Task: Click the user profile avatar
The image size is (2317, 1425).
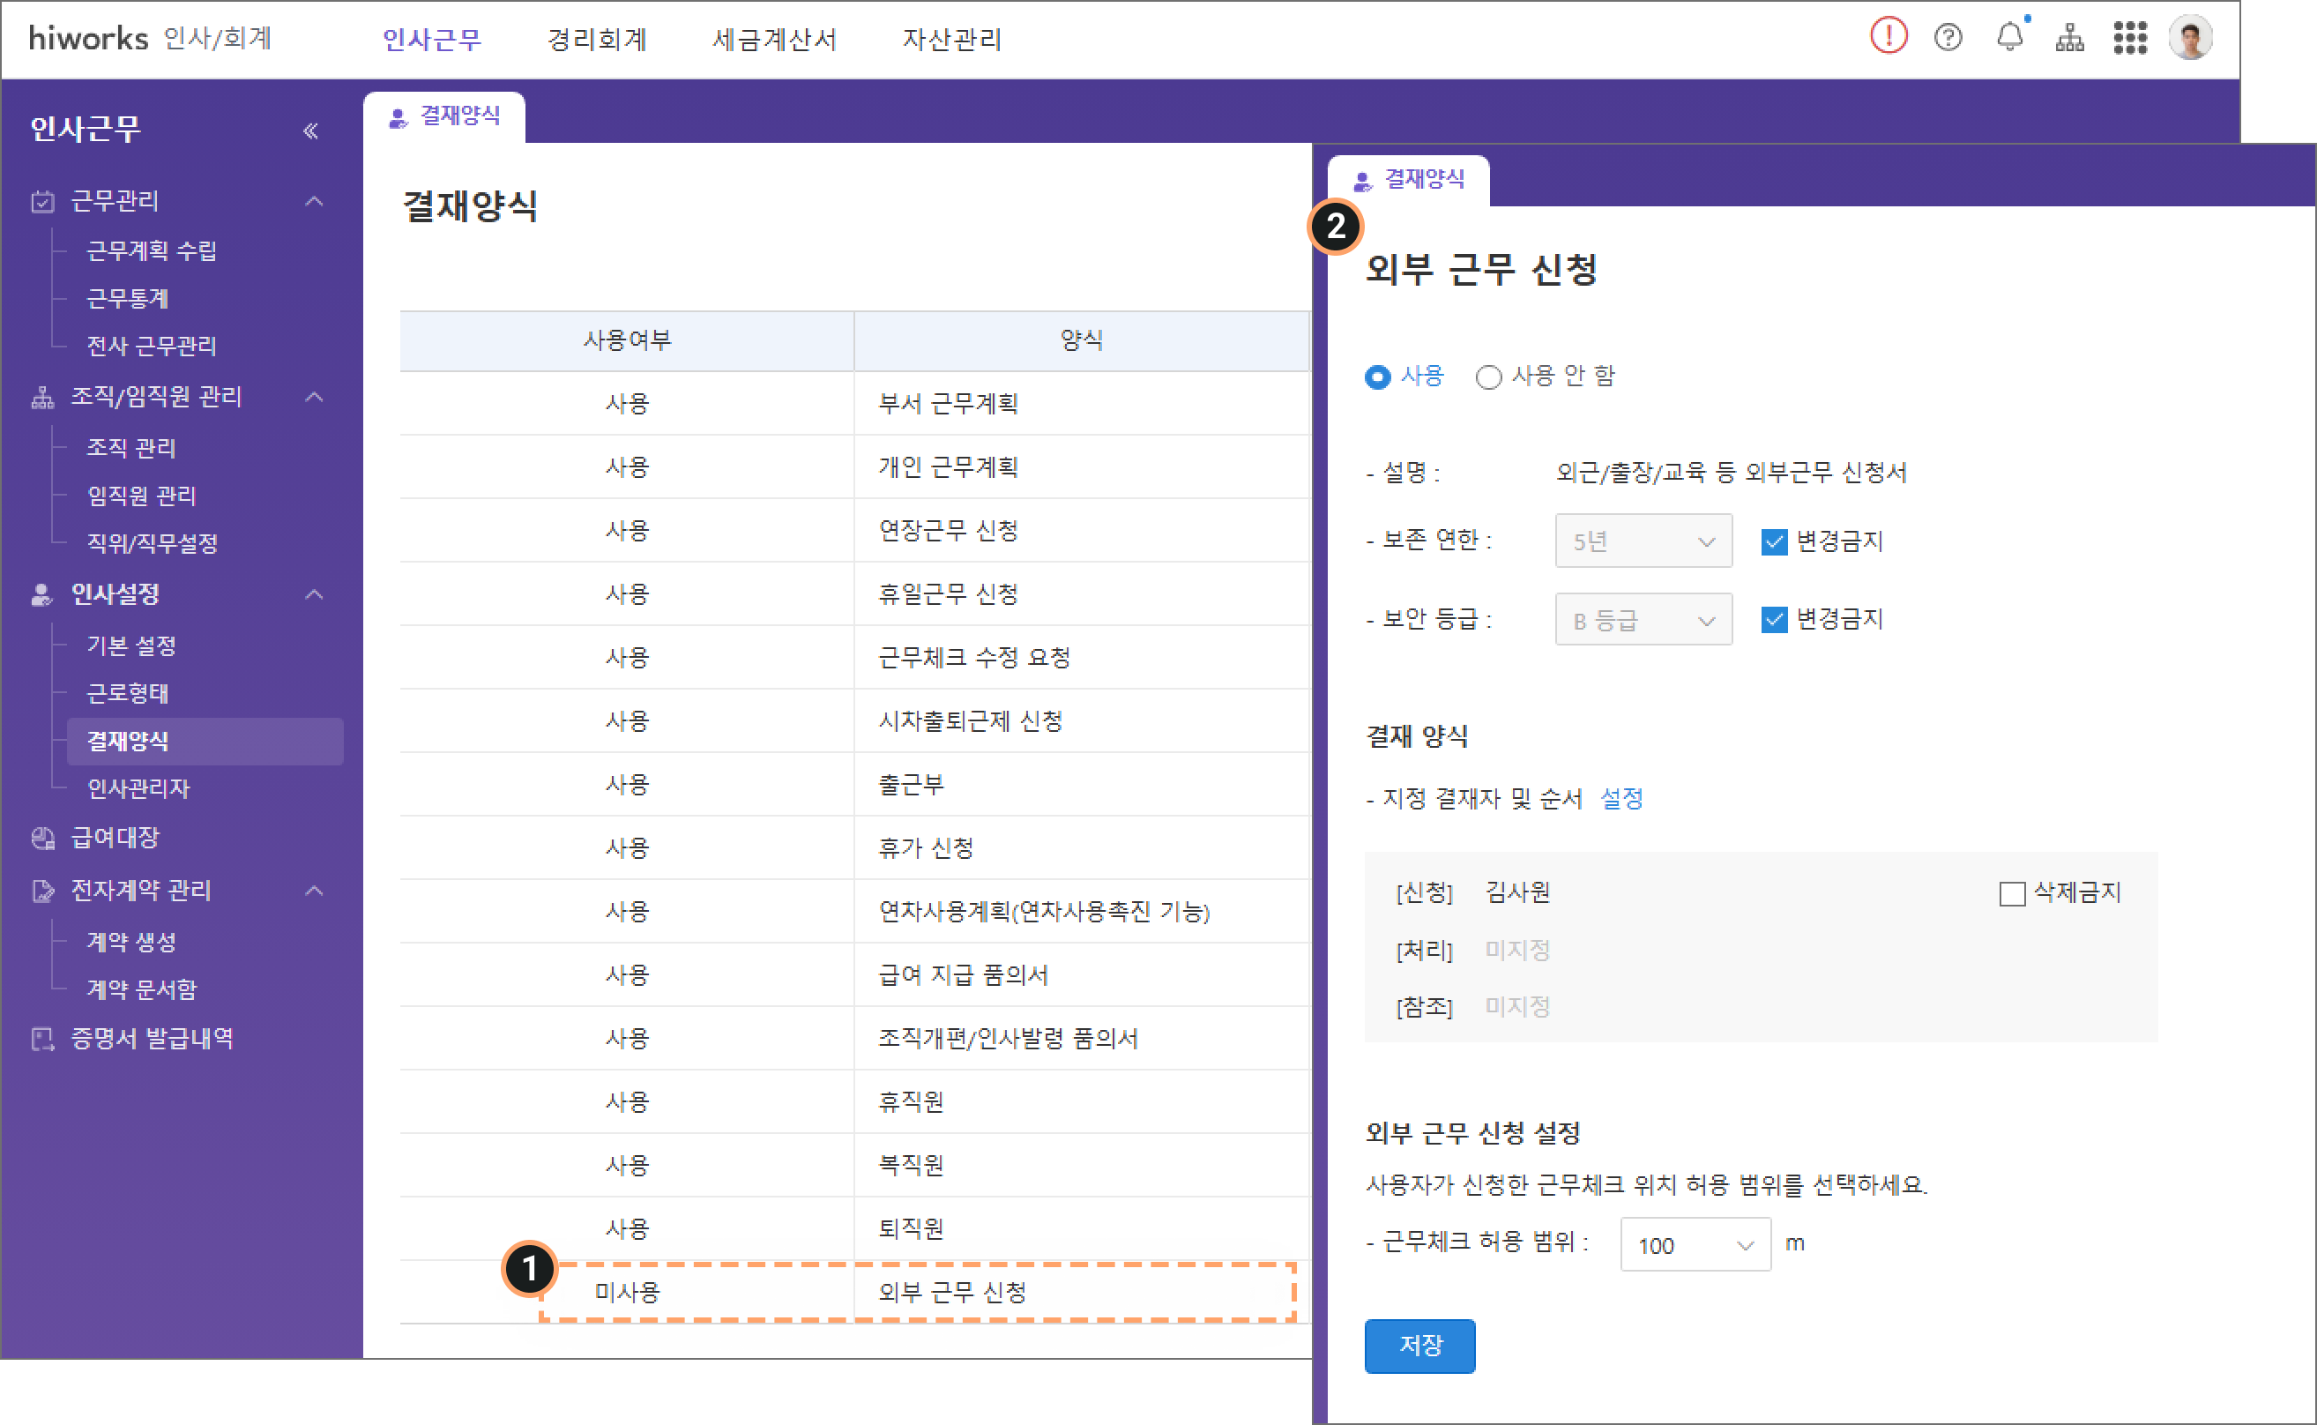Action: [2190, 38]
